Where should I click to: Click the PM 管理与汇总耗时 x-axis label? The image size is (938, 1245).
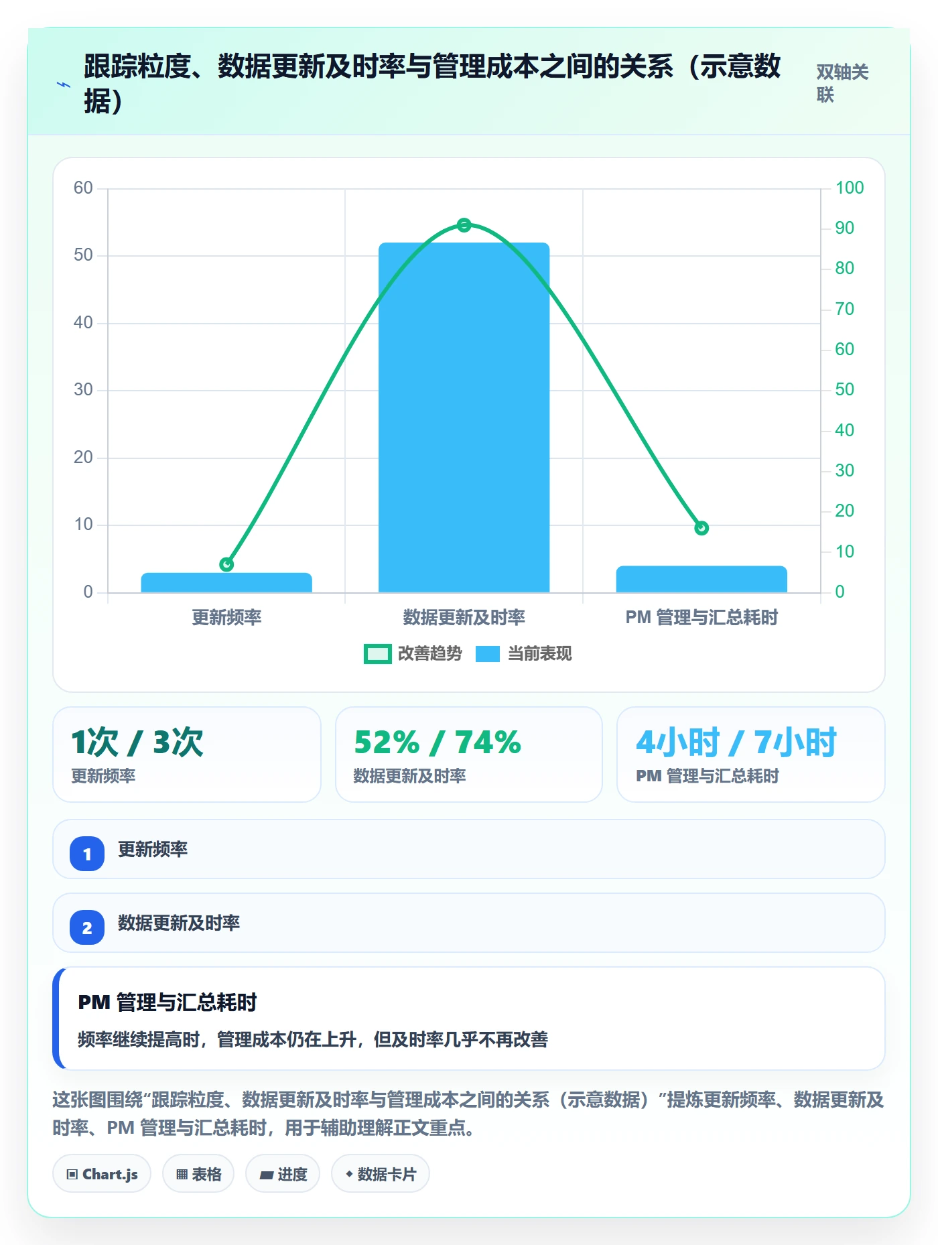click(701, 617)
